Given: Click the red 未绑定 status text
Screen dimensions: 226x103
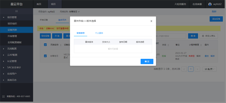Looking at the screenshot, I should pyautogui.click(x=192, y=56).
